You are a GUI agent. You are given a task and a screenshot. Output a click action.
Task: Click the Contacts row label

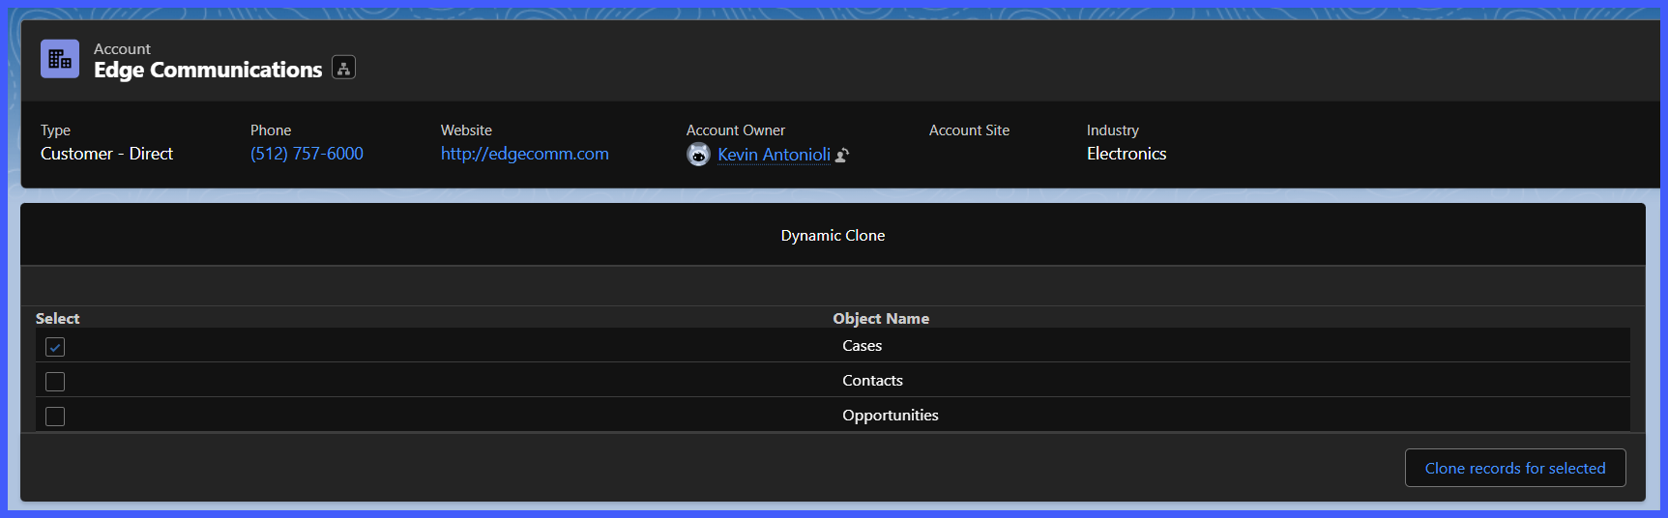click(872, 381)
